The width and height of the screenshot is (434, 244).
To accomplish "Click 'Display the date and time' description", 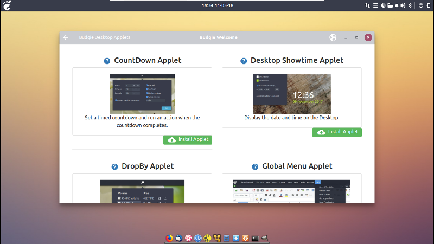I will tap(292, 118).
